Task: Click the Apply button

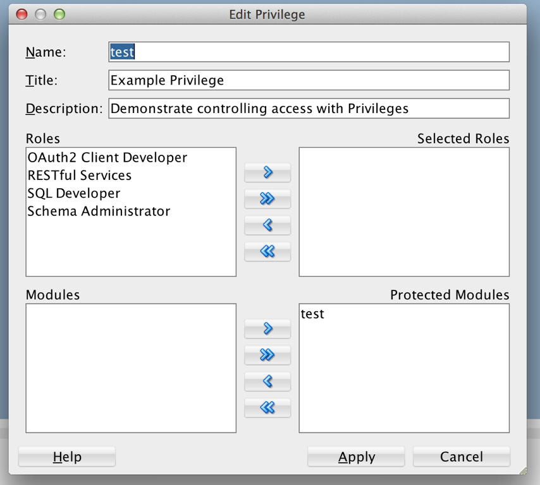Action: tap(356, 457)
